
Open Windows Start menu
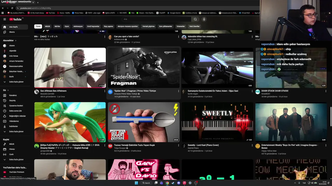(x=136, y=183)
